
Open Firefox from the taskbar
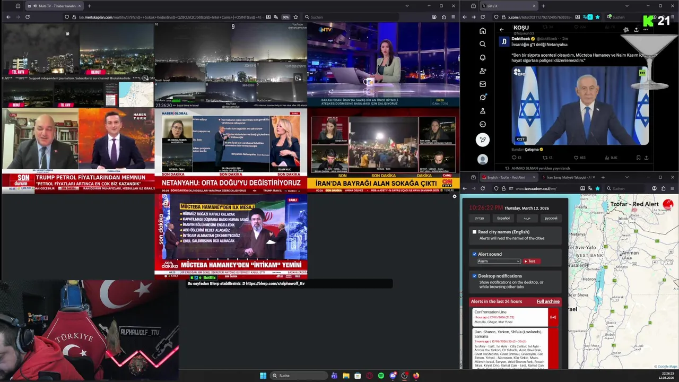416,376
